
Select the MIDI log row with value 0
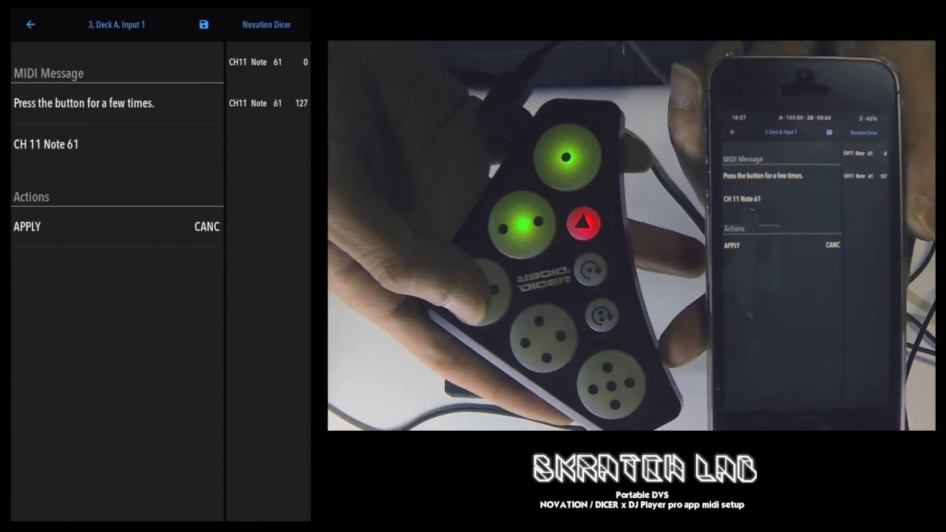click(x=268, y=62)
